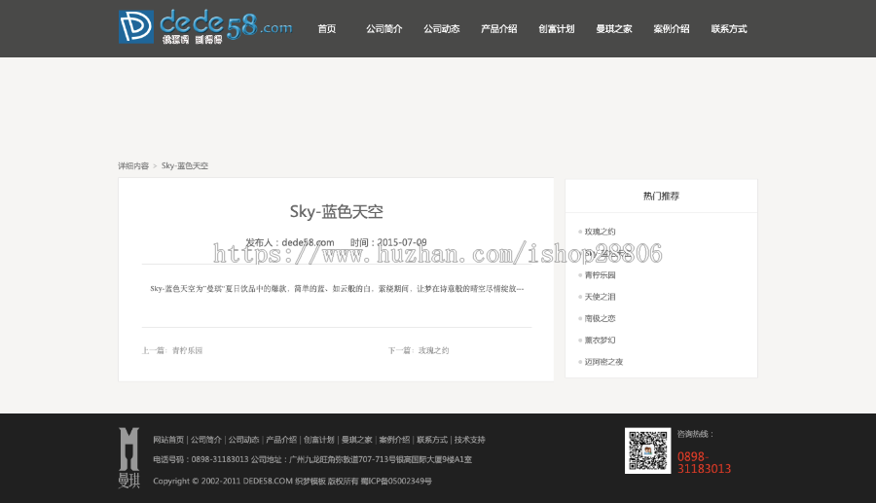
Task: Open 创富计划 in the top navigation
Action: pyautogui.click(x=557, y=28)
